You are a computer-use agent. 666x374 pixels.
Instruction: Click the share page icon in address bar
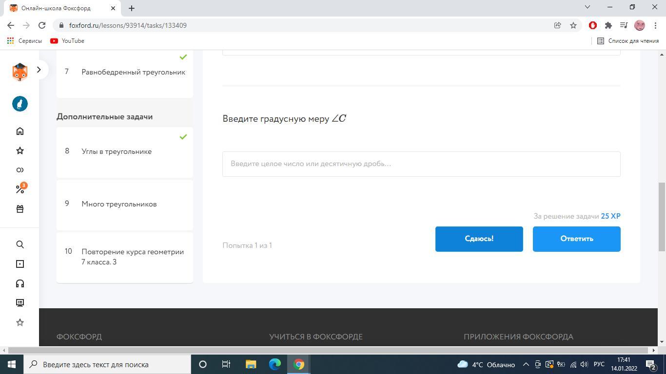click(x=557, y=25)
